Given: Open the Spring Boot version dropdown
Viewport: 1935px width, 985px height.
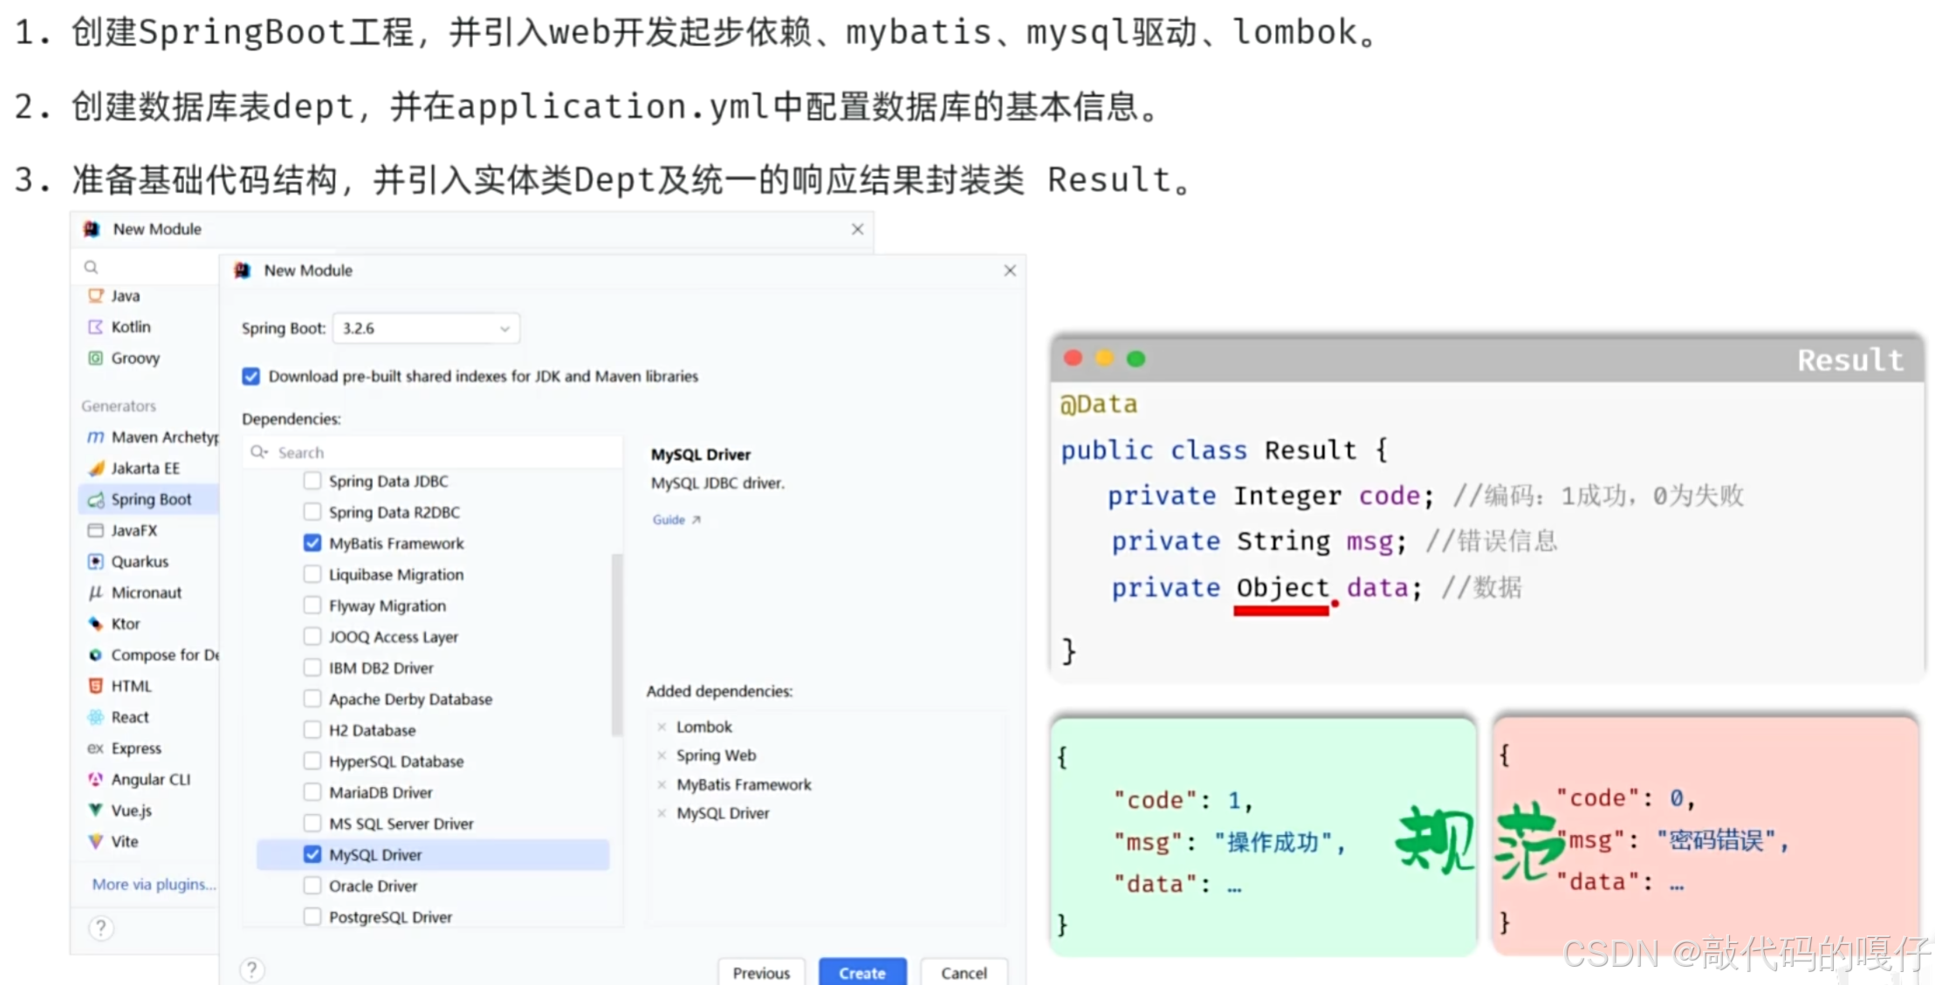Looking at the screenshot, I should click(x=426, y=329).
